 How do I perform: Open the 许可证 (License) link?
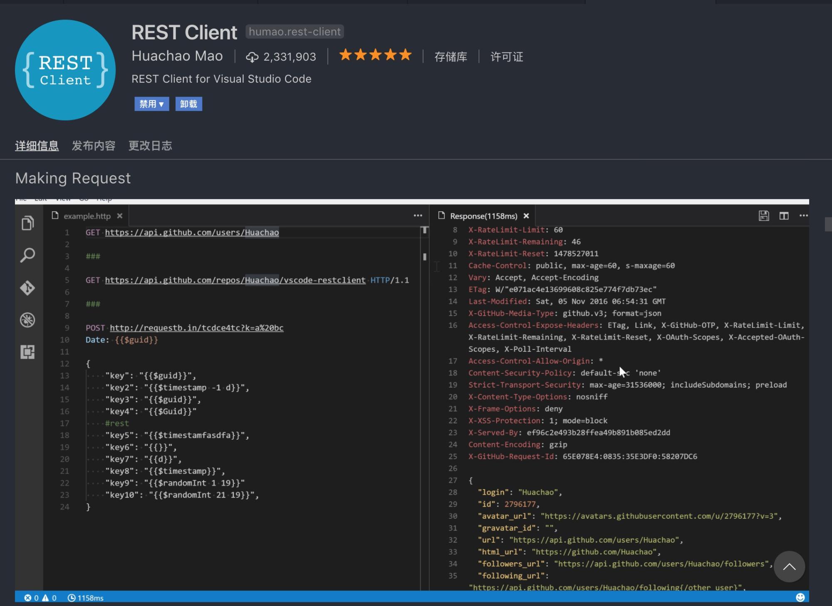click(507, 57)
